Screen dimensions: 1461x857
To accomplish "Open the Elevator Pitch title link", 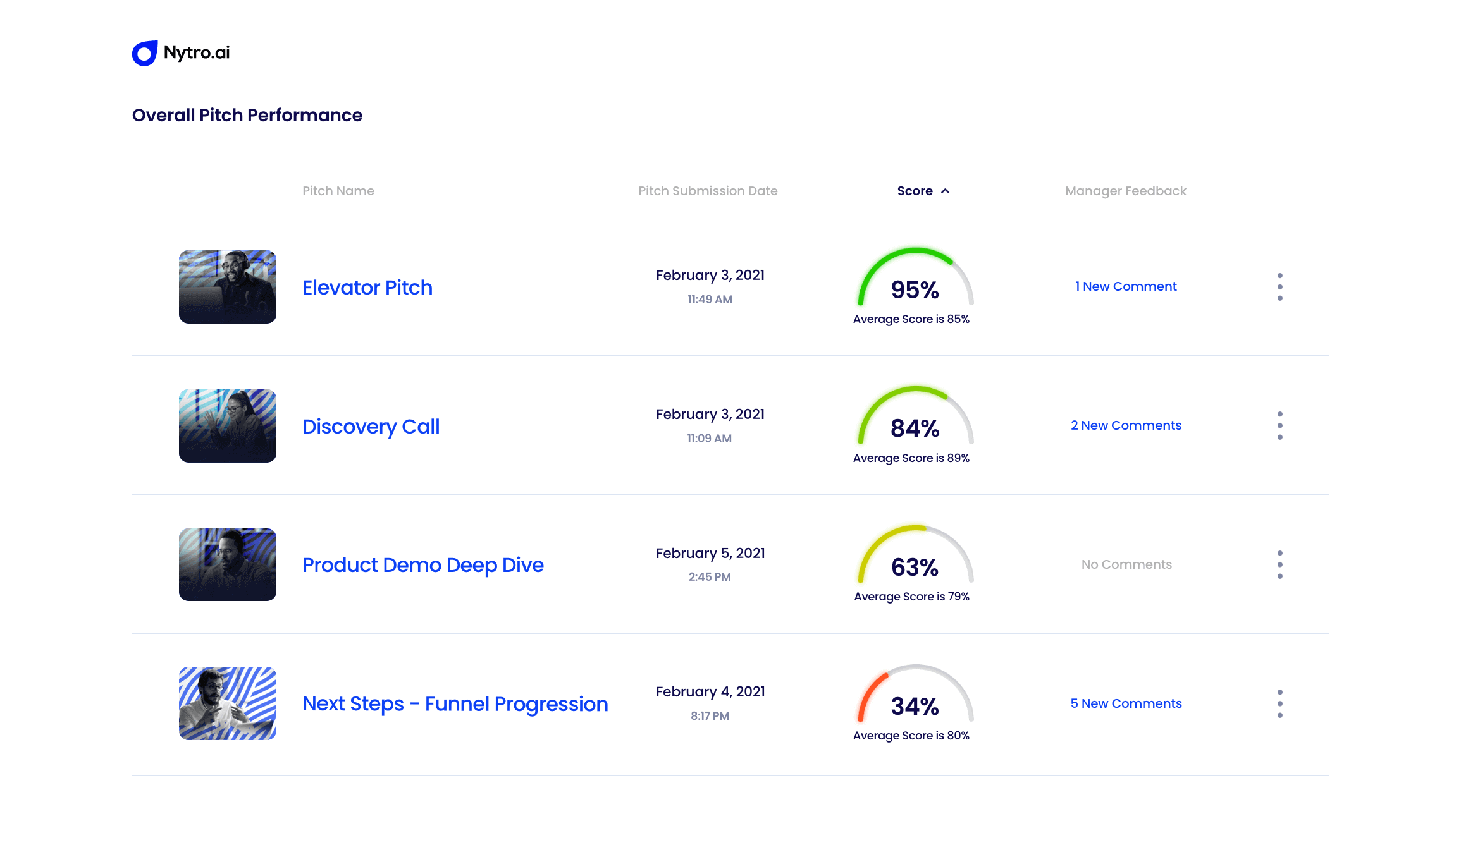I will (x=367, y=288).
